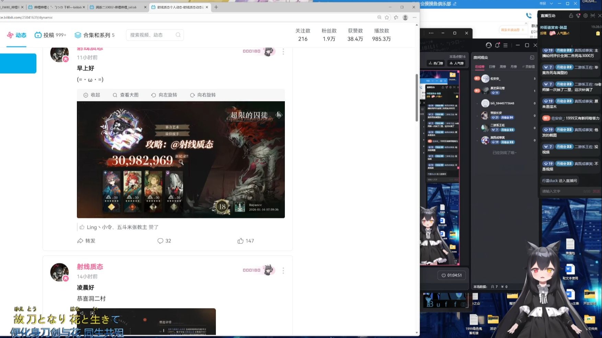
Task: Select the 在线榜 audience tab
Action: pyautogui.click(x=479, y=67)
